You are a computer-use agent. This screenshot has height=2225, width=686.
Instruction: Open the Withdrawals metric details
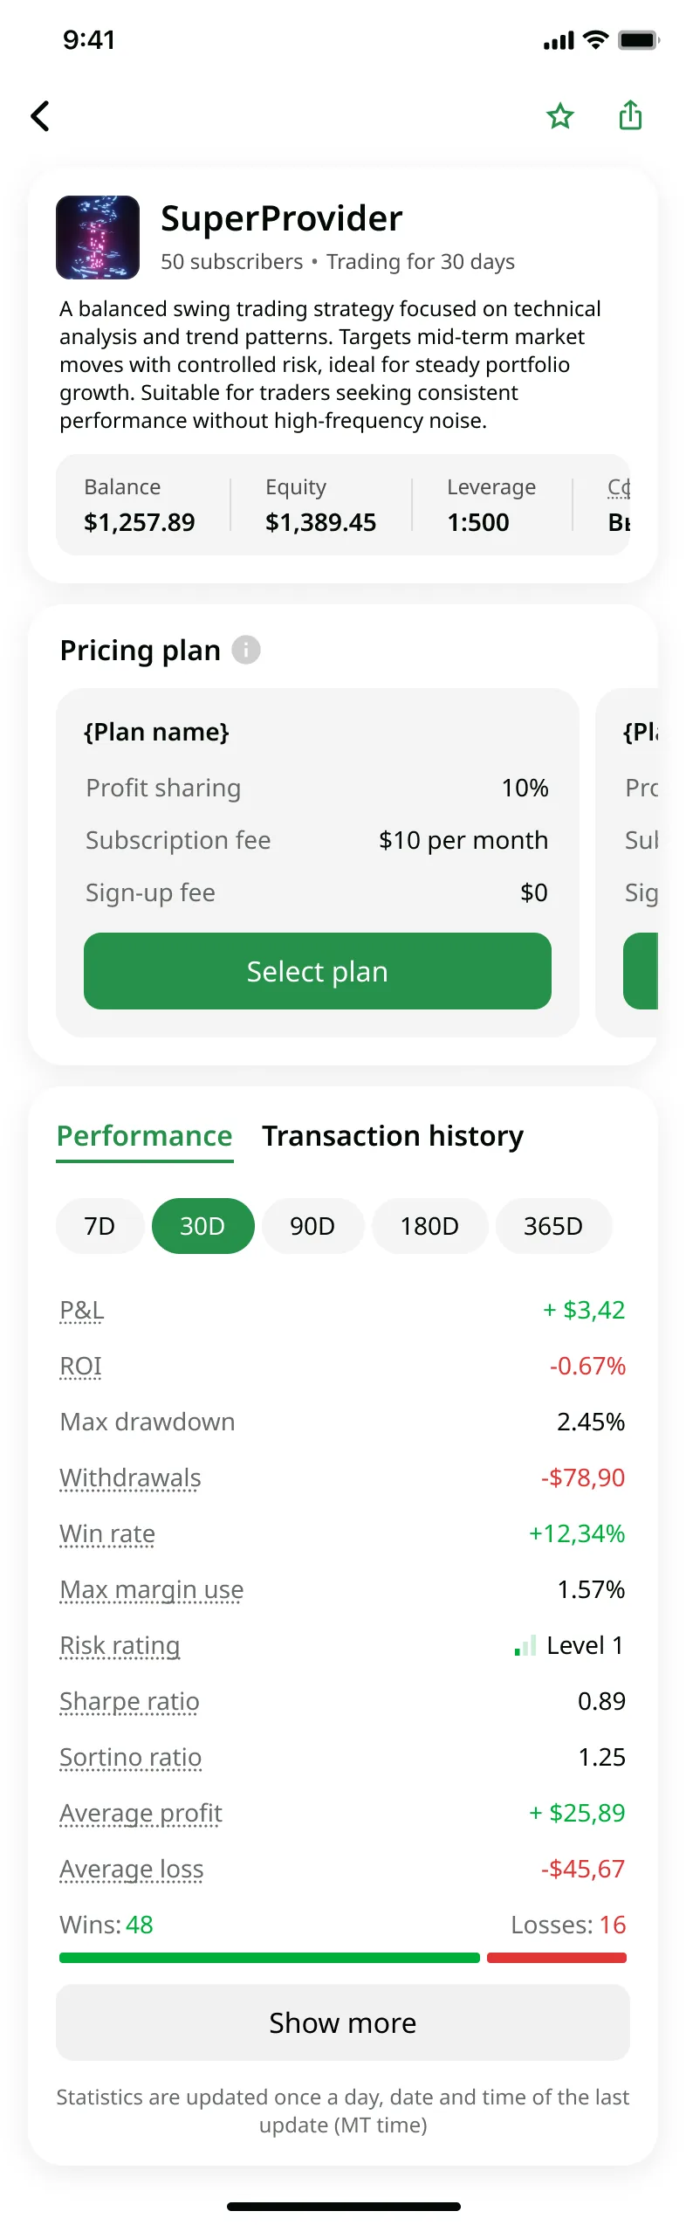pyautogui.click(x=129, y=1477)
